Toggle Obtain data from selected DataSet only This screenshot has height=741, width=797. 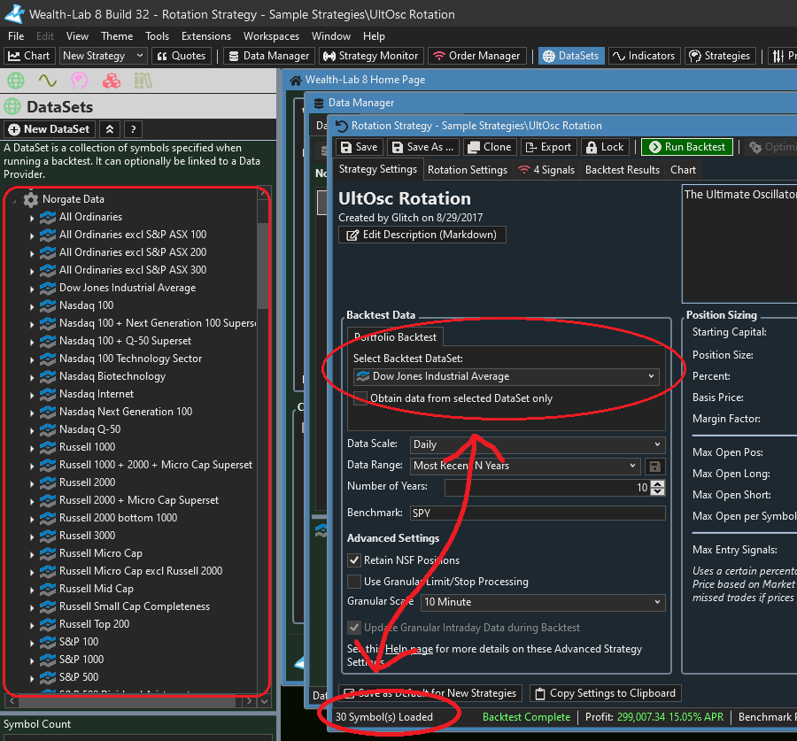360,398
